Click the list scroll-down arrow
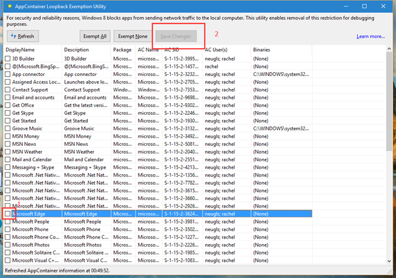Screen dimensions: 396x278 pyautogui.click(x=389, y=261)
